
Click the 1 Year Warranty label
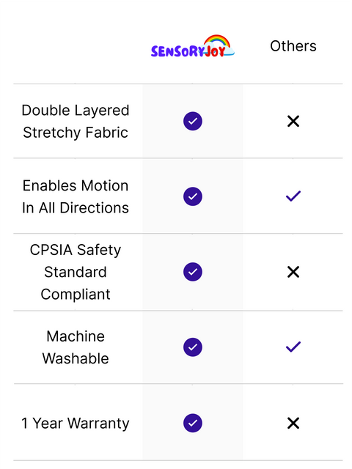click(x=76, y=424)
